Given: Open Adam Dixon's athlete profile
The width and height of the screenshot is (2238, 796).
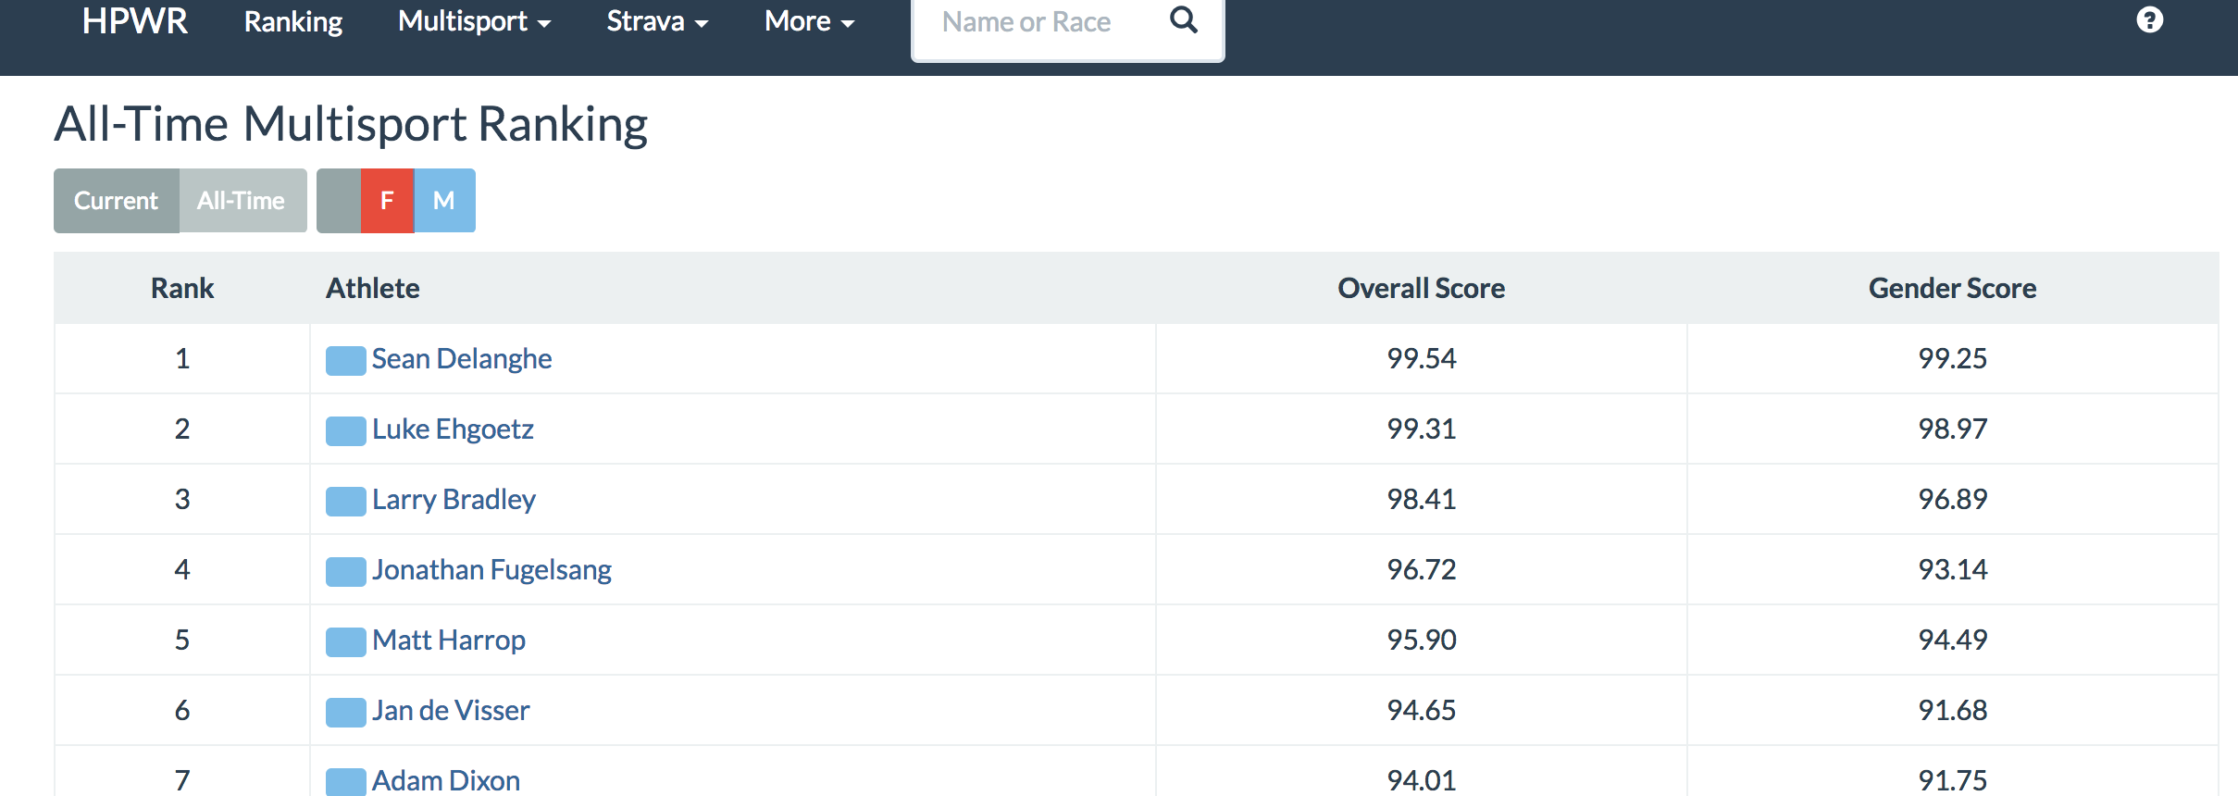Looking at the screenshot, I should click(x=445, y=780).
